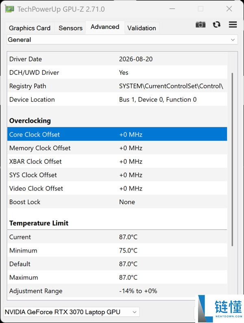Click the Device Location row
The image size is (244, 323).
117,99
